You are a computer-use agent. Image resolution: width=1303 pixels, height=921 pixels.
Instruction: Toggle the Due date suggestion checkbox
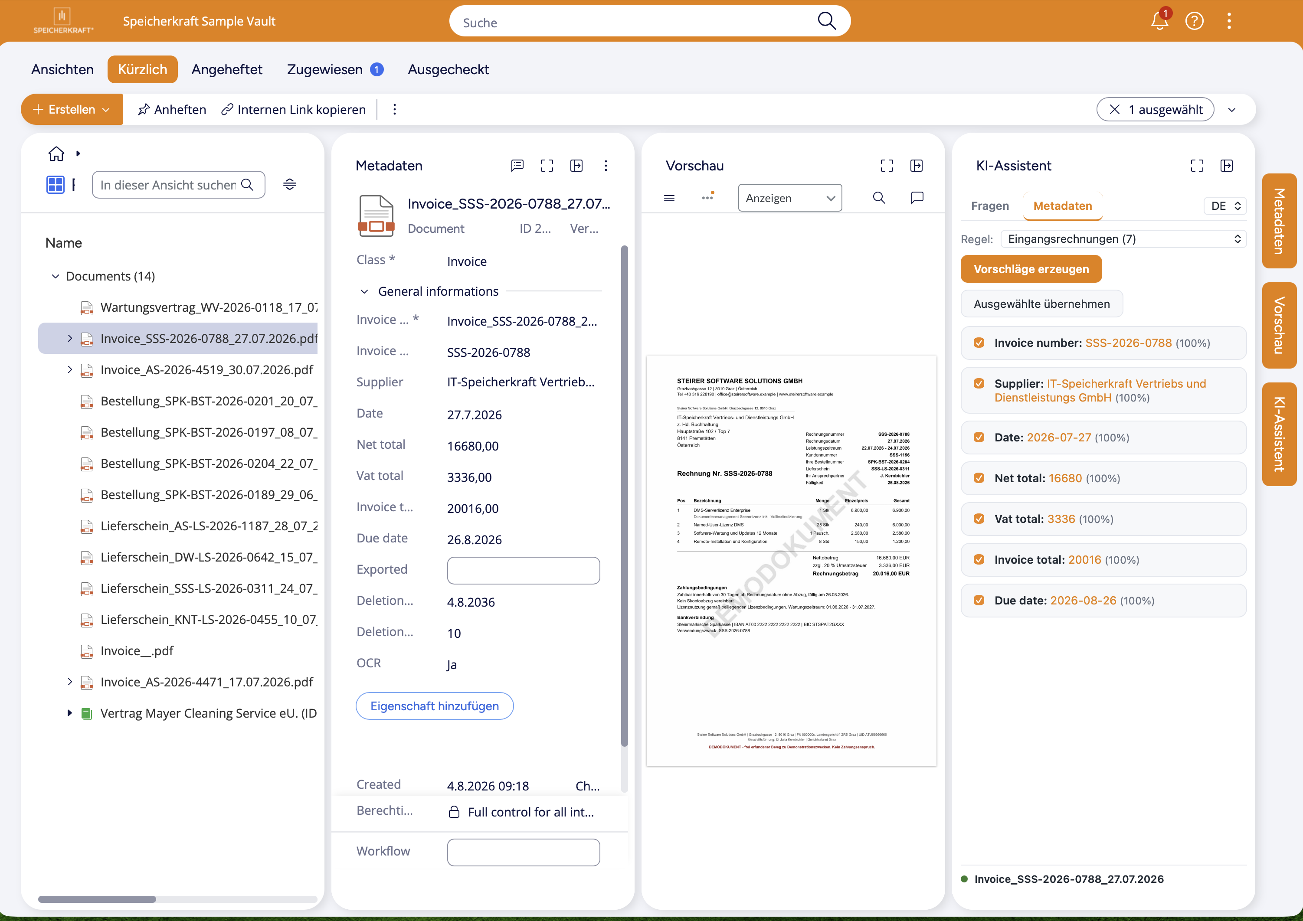click(x=979, y=601)
